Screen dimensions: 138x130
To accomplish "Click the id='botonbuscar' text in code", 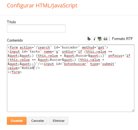I will [72, 64].
